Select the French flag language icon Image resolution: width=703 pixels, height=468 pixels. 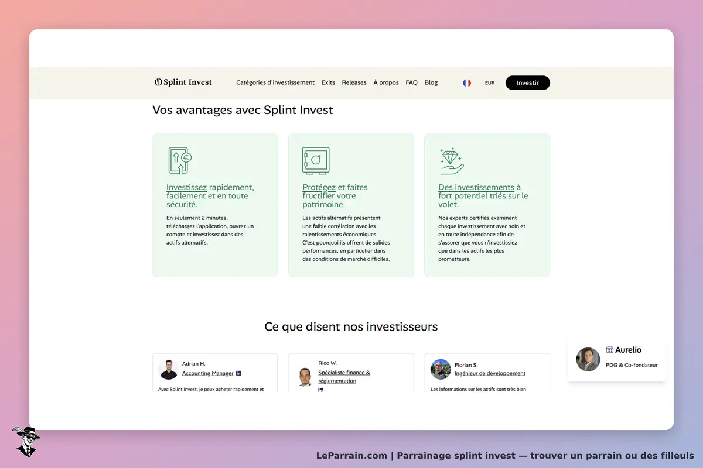[x=467, y=83]
